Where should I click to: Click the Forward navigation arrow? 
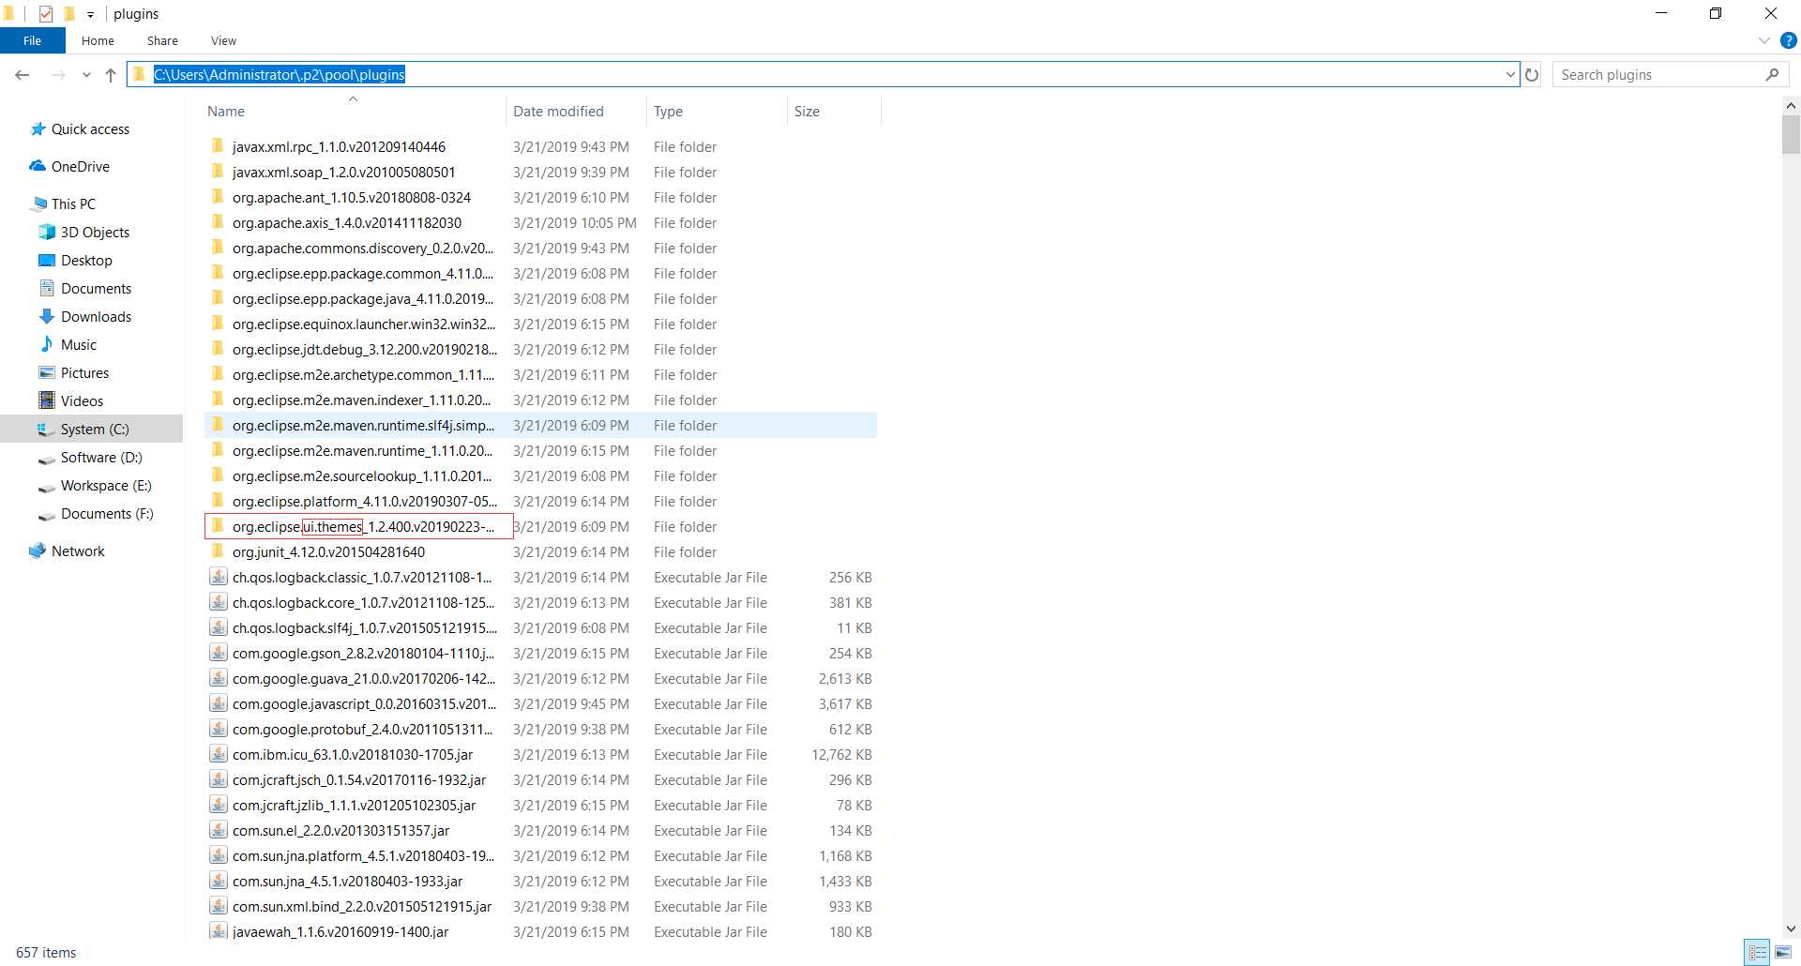point(58,75)
